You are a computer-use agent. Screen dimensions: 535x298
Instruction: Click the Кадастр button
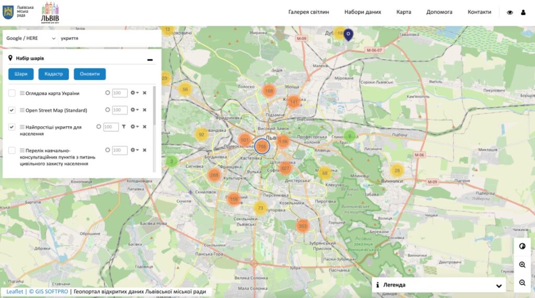pyautogui.click(x=53, y=74)
